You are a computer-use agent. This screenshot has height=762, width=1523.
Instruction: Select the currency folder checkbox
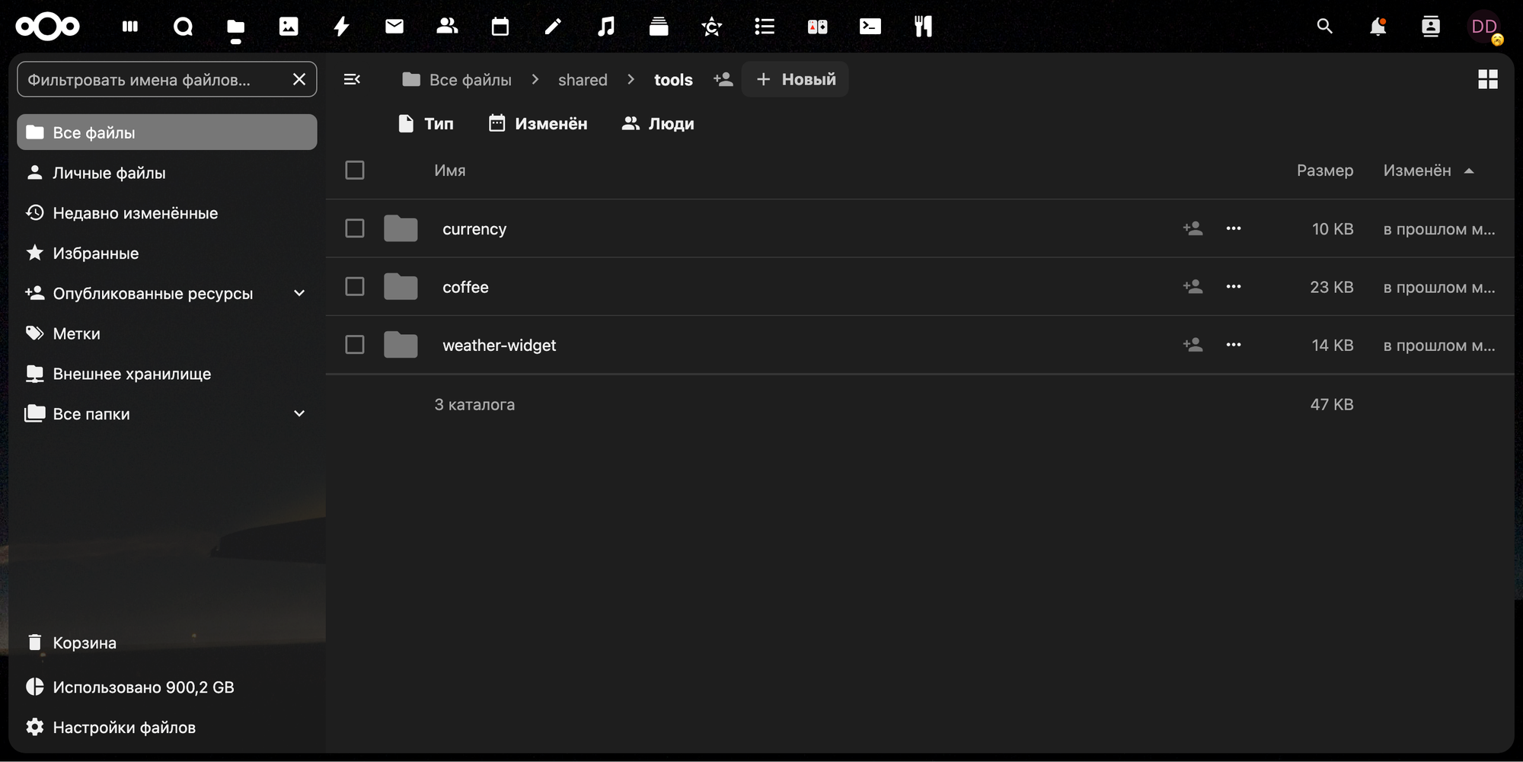point(355,228)
